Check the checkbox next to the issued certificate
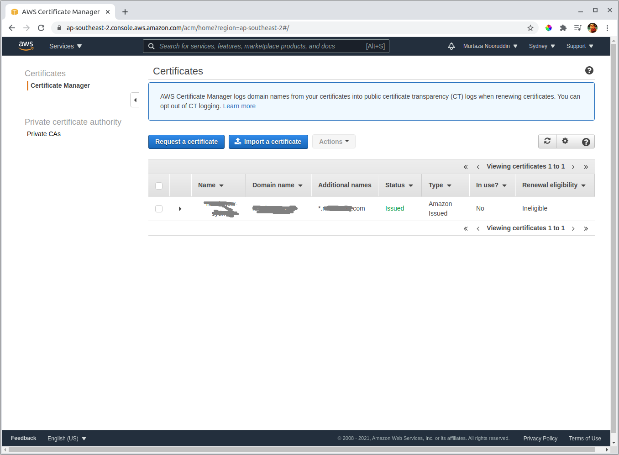Image resolution: width=619 pixels, height=455 pixels. click(158, 208)
